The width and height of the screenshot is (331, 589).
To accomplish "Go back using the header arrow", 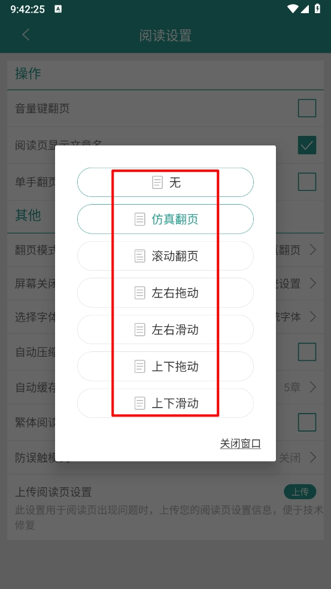I will (26, 35).
